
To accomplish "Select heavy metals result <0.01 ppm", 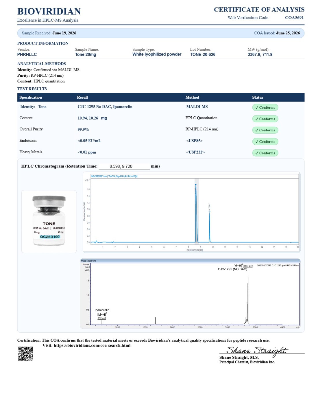I will pos(87,152).
